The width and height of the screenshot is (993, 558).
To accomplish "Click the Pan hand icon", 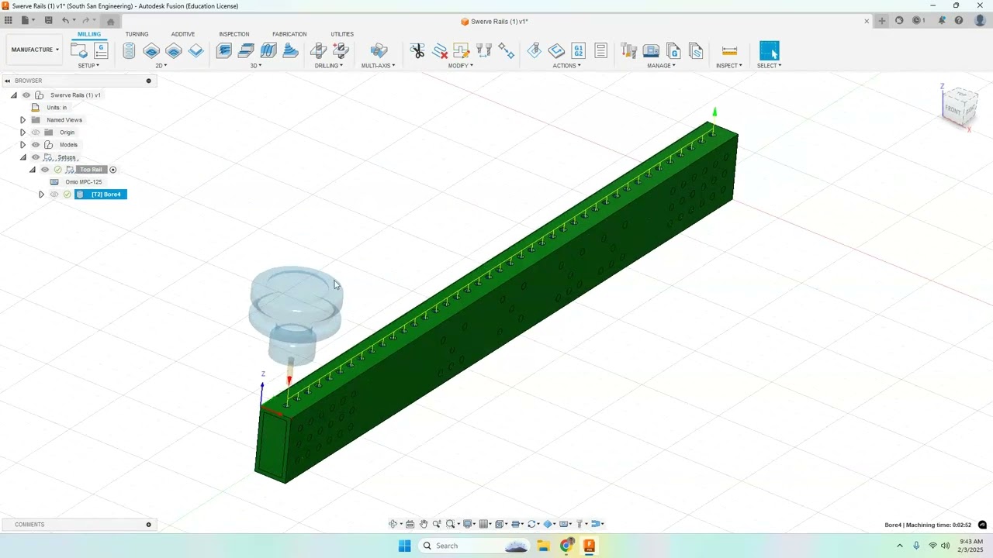I will click(x=424, y=524).
